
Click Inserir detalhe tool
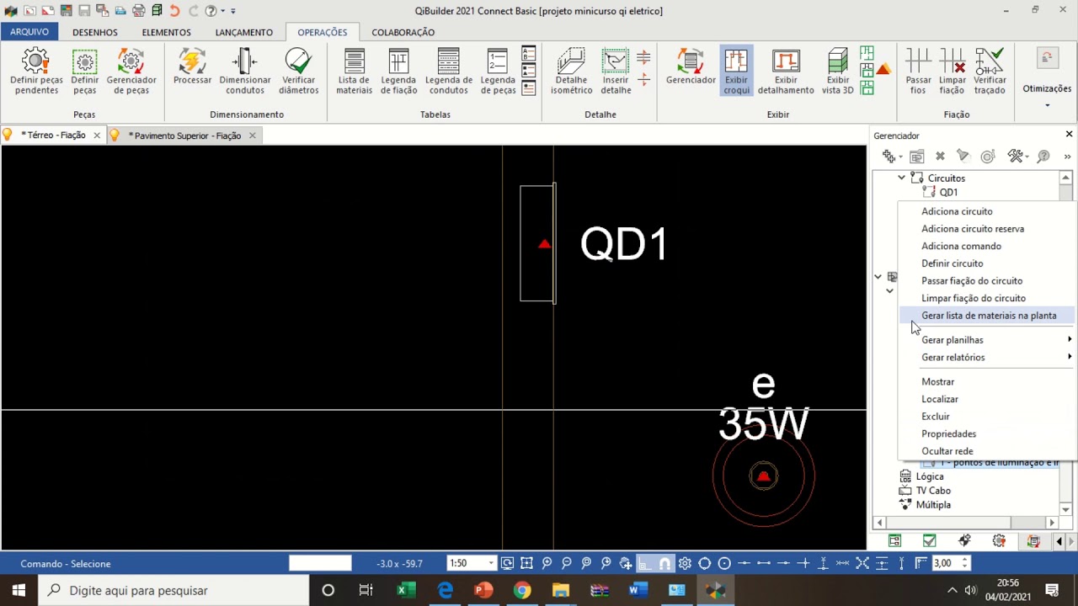click(x=616, y=71)
